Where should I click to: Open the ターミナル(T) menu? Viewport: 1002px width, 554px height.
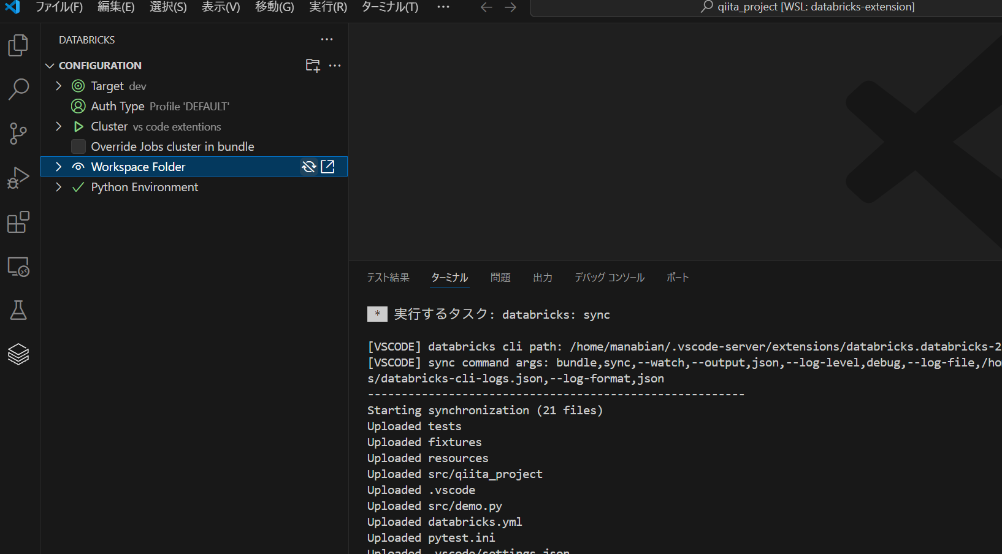[390, 7]
